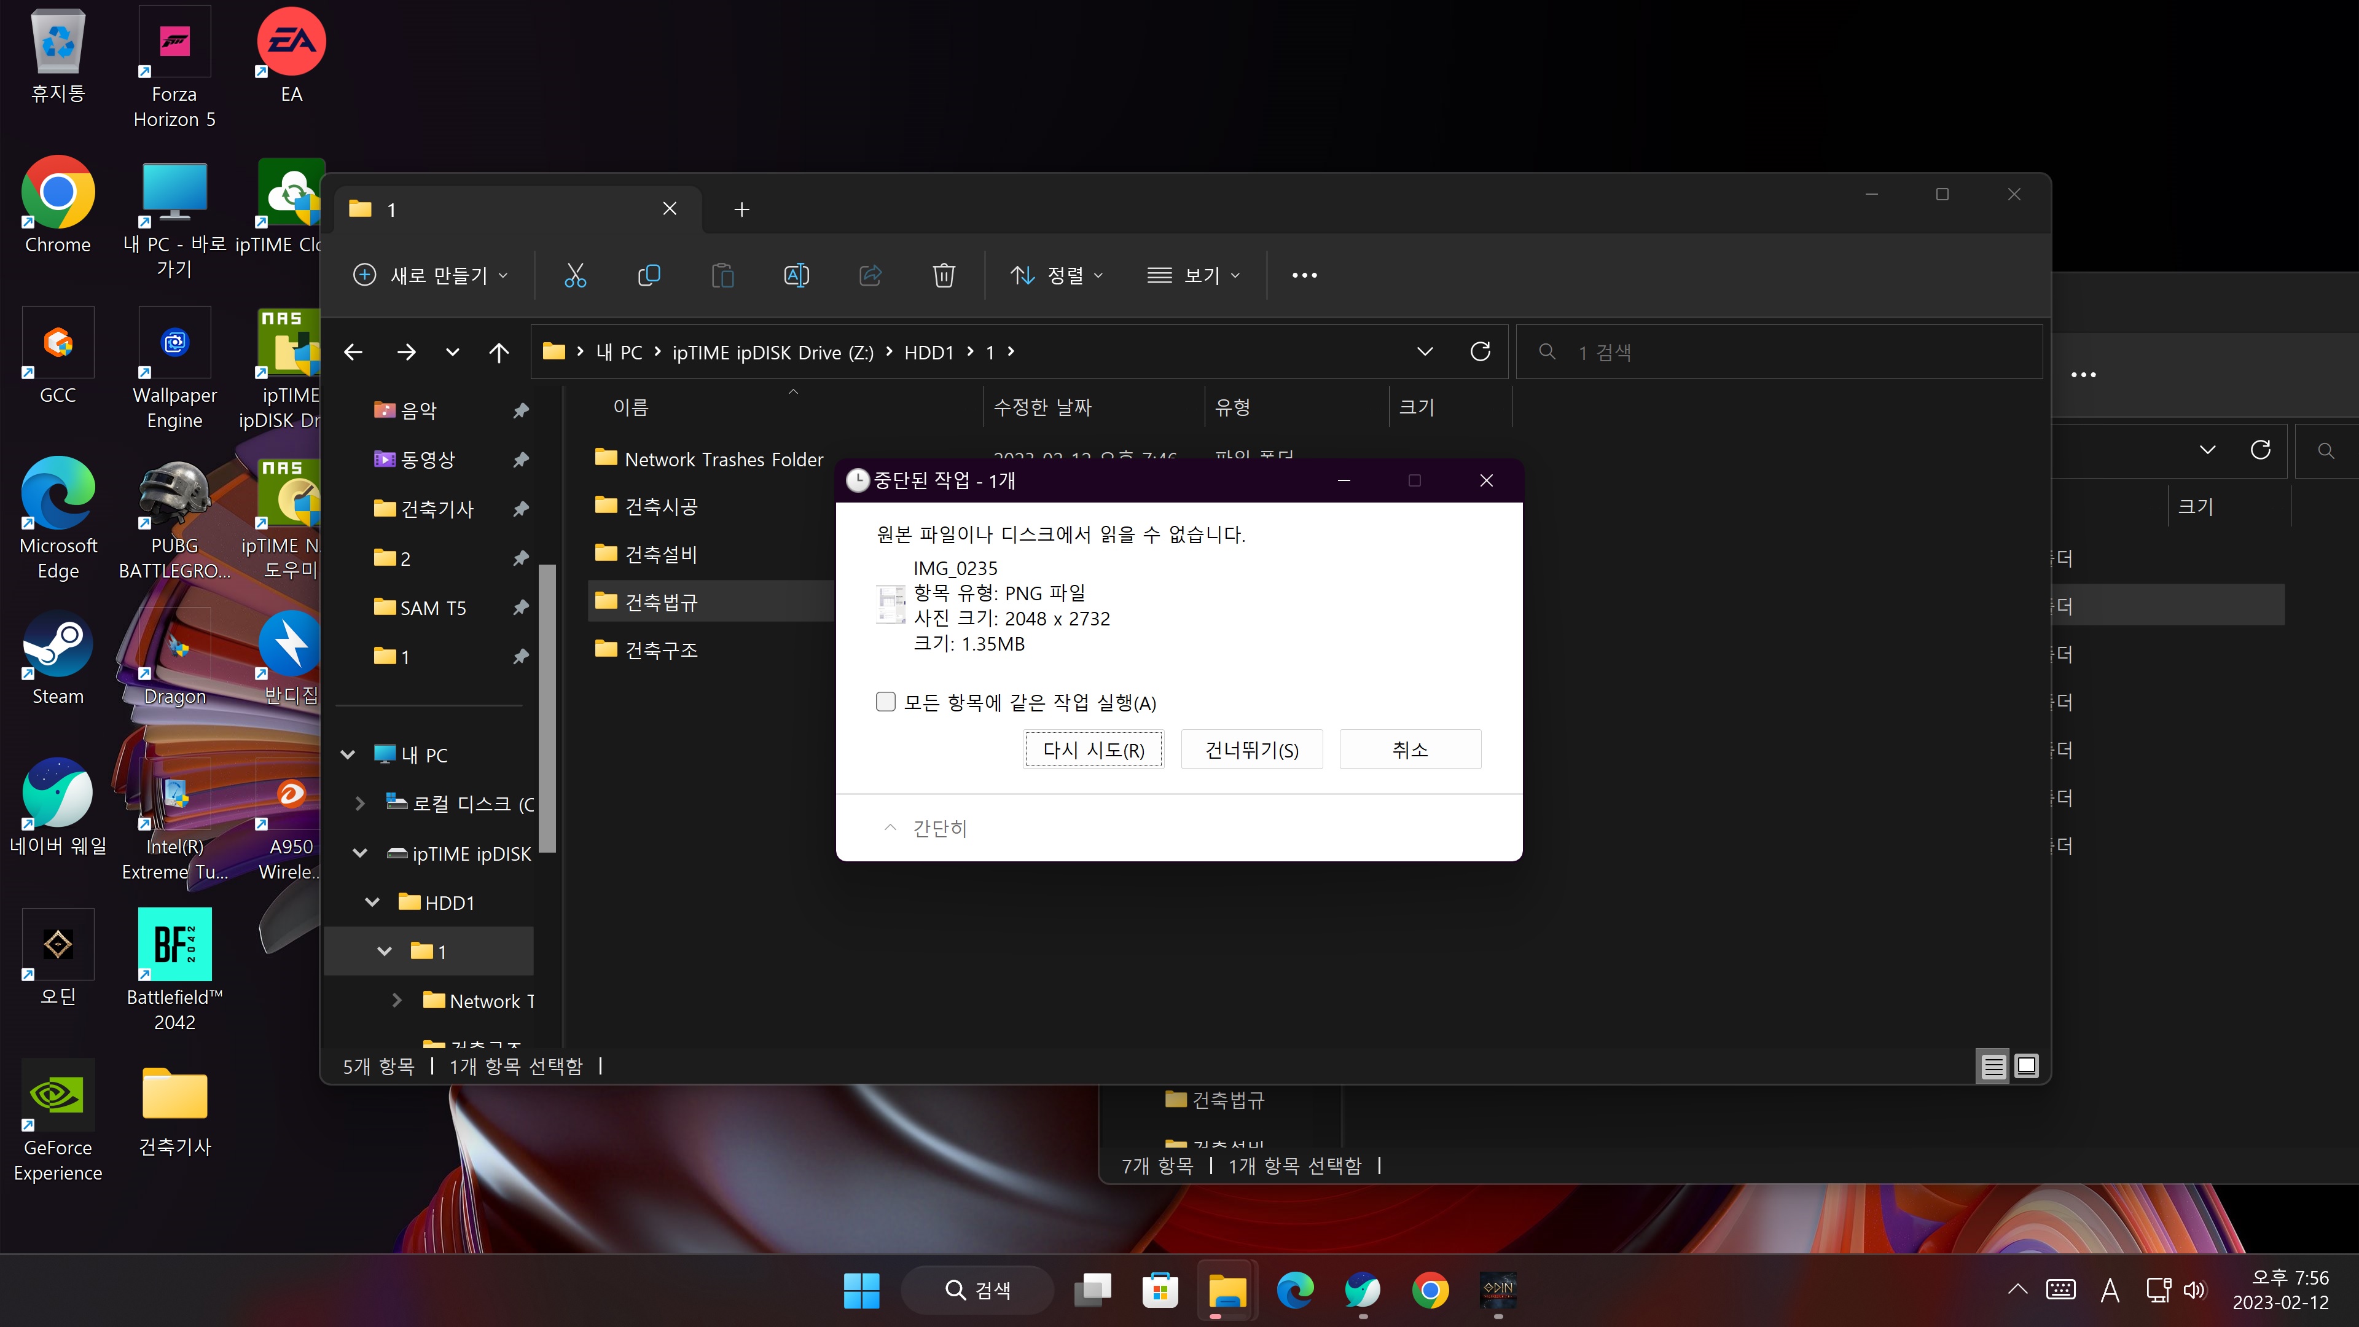Click HDD1 in the breadcrumb path
Screen dimensions: 2359x1327
click(x=929, y=353)
